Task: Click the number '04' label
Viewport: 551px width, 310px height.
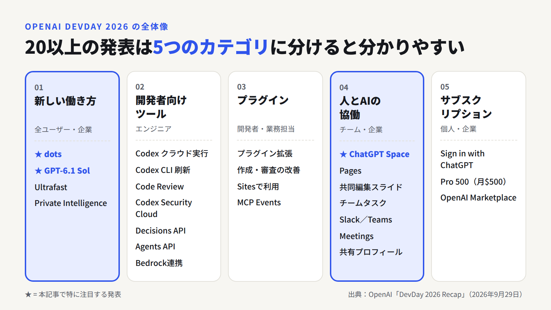Action: pos(344,87)
